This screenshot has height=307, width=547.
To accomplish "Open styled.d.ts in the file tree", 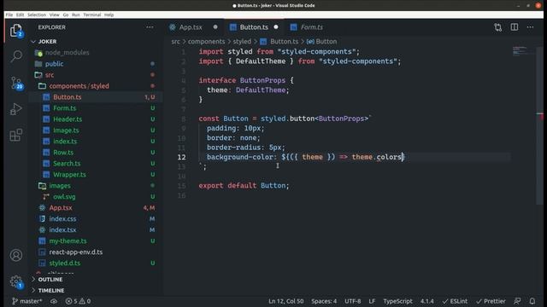I will pyautogui.click(x=96, y=264).
